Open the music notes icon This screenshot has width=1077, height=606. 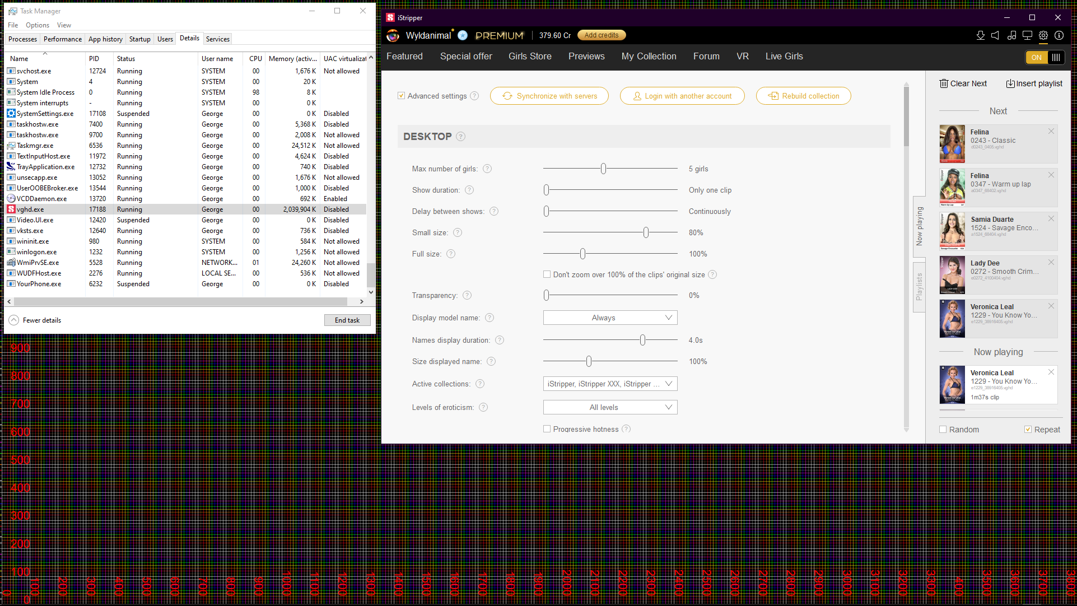1011,35
